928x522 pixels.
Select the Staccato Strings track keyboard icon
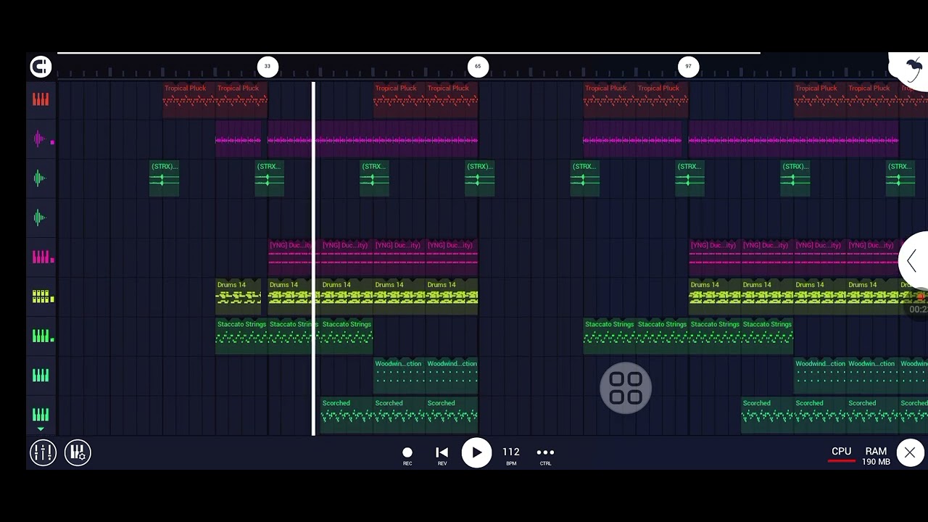click(41, 336)
